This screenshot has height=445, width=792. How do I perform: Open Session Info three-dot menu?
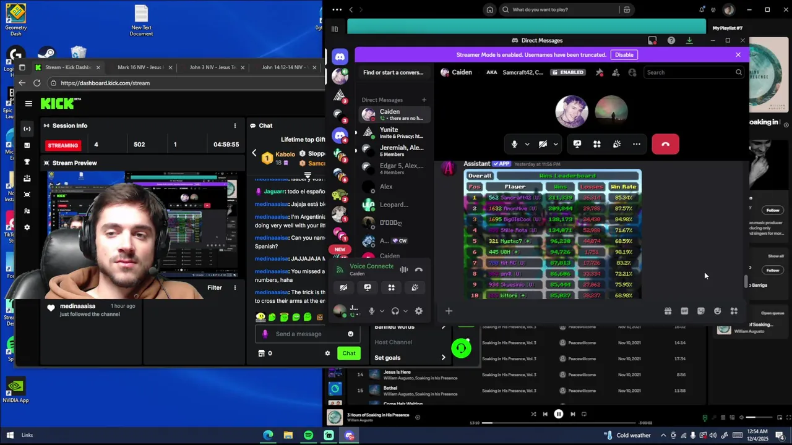point(235,125)
